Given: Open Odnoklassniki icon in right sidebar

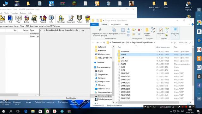Looking at the screenshot, I should (x=199, y=58).
